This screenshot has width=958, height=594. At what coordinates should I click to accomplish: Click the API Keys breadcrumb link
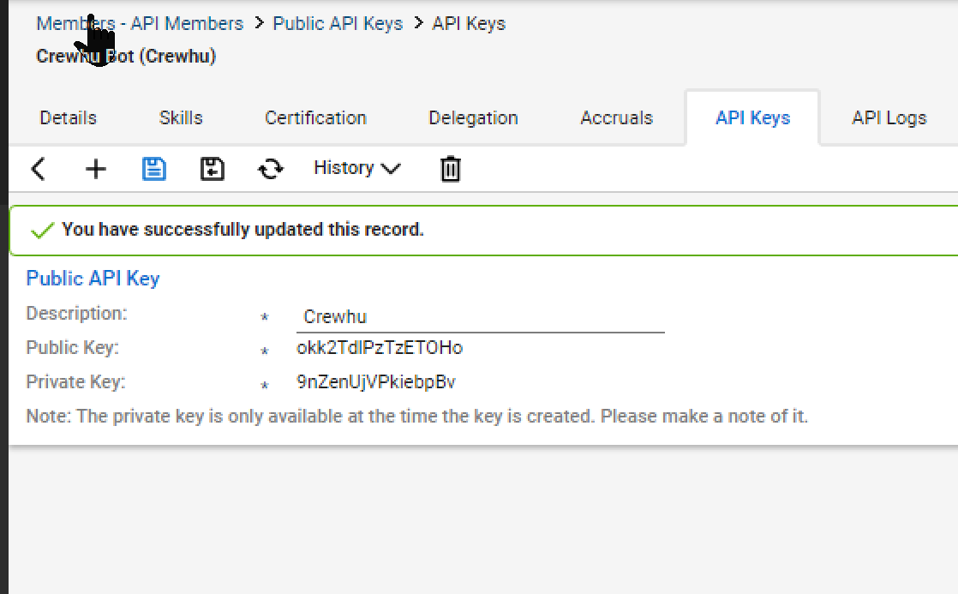(x=469, y=23)
